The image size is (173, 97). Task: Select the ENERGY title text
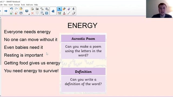(x=82, y=26)
